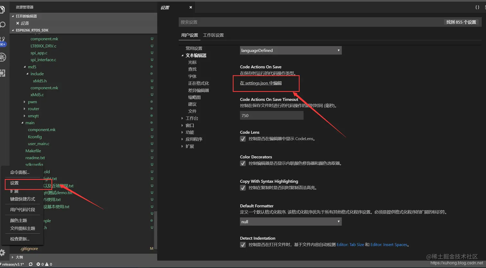Expand 功能 in settings table of contents
This screenshot has width=486, height=268.
point(182,132)
